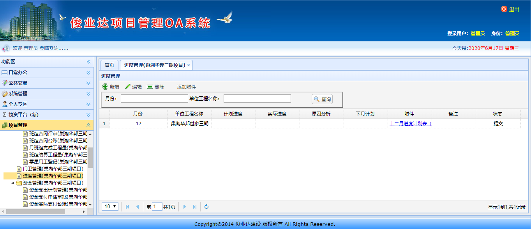
Task: Click the red 退出 logout icon
Action: pyautogui.click(x=504, y=9)
